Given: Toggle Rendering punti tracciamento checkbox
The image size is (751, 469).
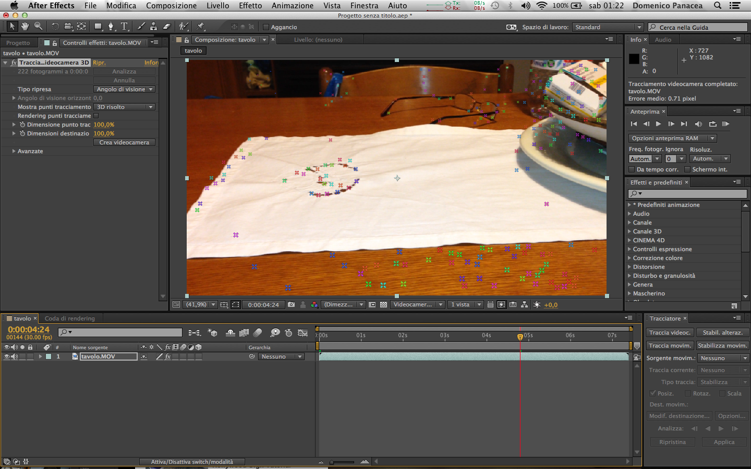Looking at the screenshot, I should click(96, 116).
